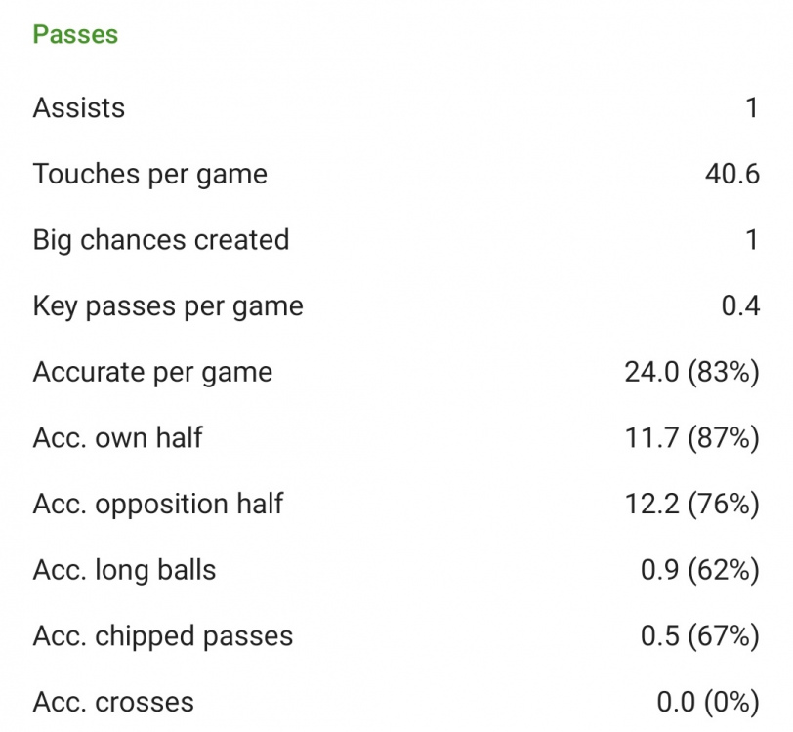Tap the Acc. crosses label

point(113,702)
